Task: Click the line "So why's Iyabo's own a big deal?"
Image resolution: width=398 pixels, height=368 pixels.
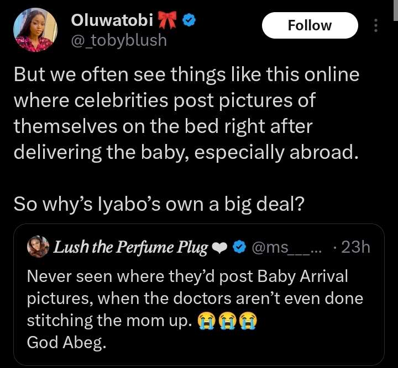Action: 158,204
